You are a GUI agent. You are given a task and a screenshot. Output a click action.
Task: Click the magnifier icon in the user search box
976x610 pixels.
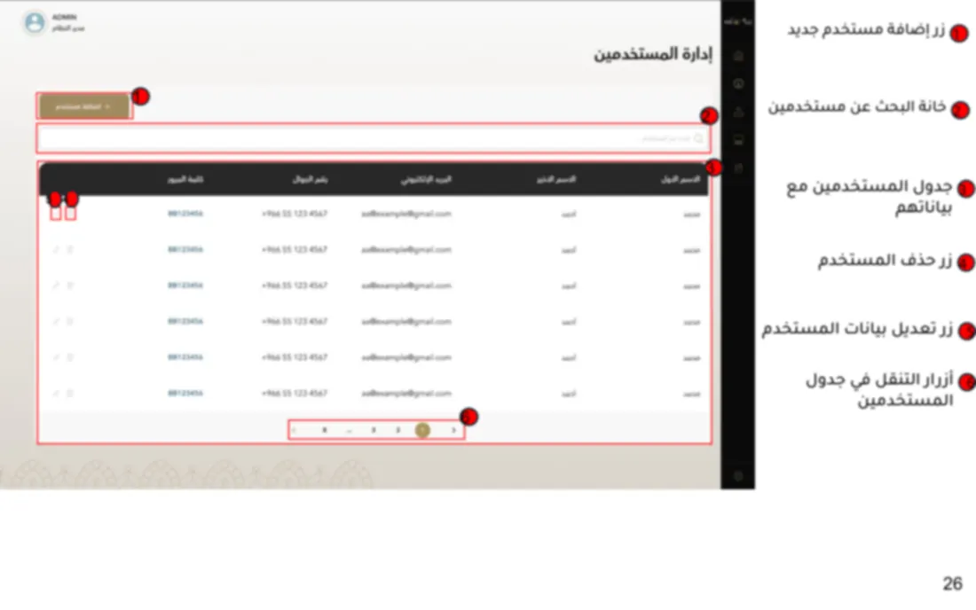[x=698, y=138]
